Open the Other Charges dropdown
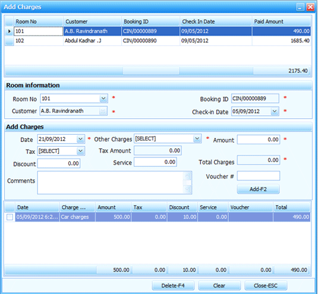318x294 pixels. coord(197,139)
